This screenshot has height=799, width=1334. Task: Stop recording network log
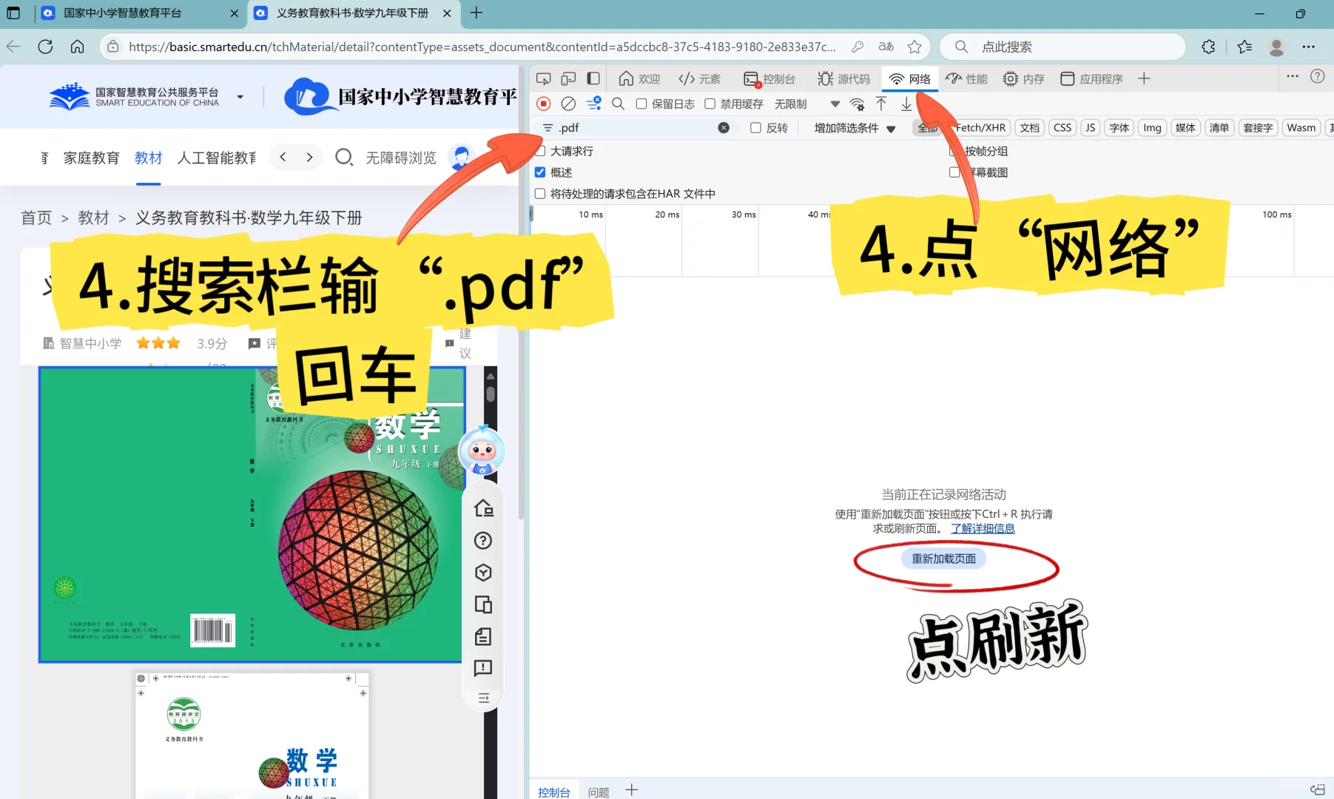click(x=544, y=104)
